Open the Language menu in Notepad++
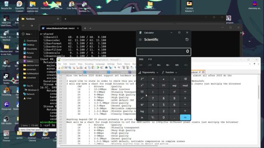This screenshot has height=148, width=264. pos(100,64)
